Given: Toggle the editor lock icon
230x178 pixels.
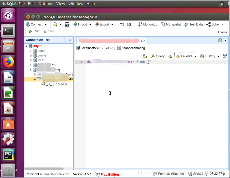Looking at the screenshot, I should point(145,56).
